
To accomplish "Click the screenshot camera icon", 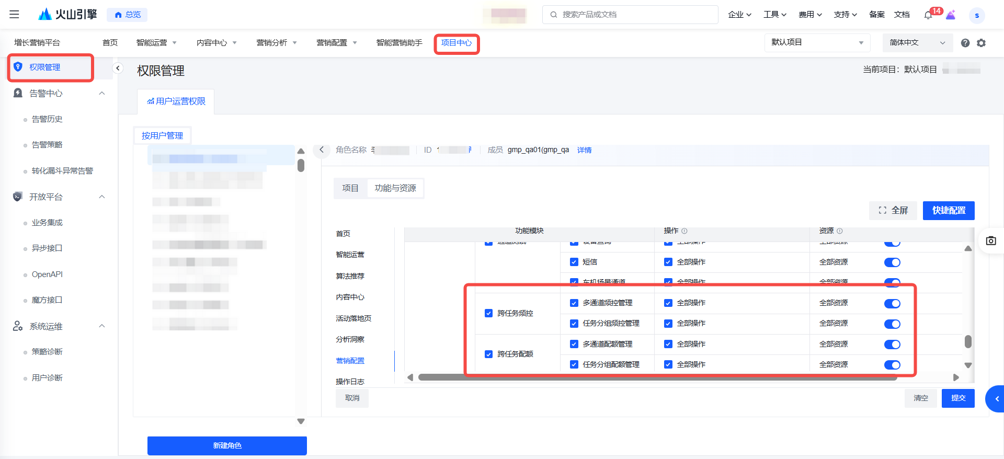I will [x=991, y=240].
